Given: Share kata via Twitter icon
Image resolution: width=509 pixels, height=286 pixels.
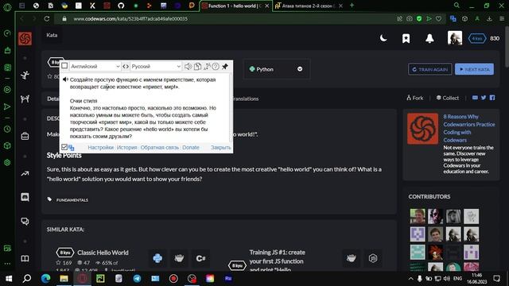Looking at the screenshot, I should point(484,98).
